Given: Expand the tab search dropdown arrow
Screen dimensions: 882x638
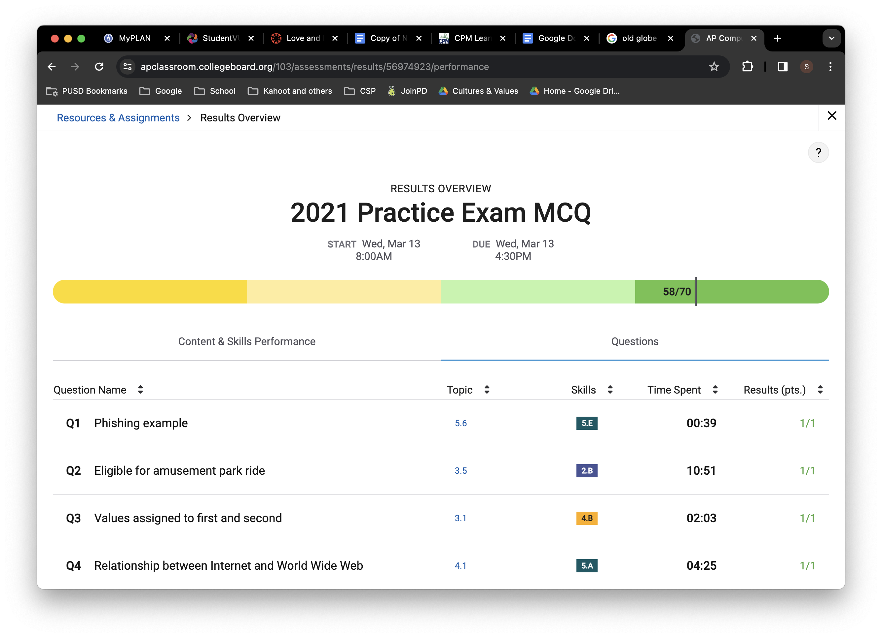Looking at the screenshot, I should [831, 38].
